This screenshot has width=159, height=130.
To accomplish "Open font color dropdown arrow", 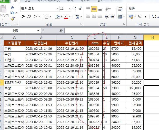I will pyautogui.click(x=70, y=16).
